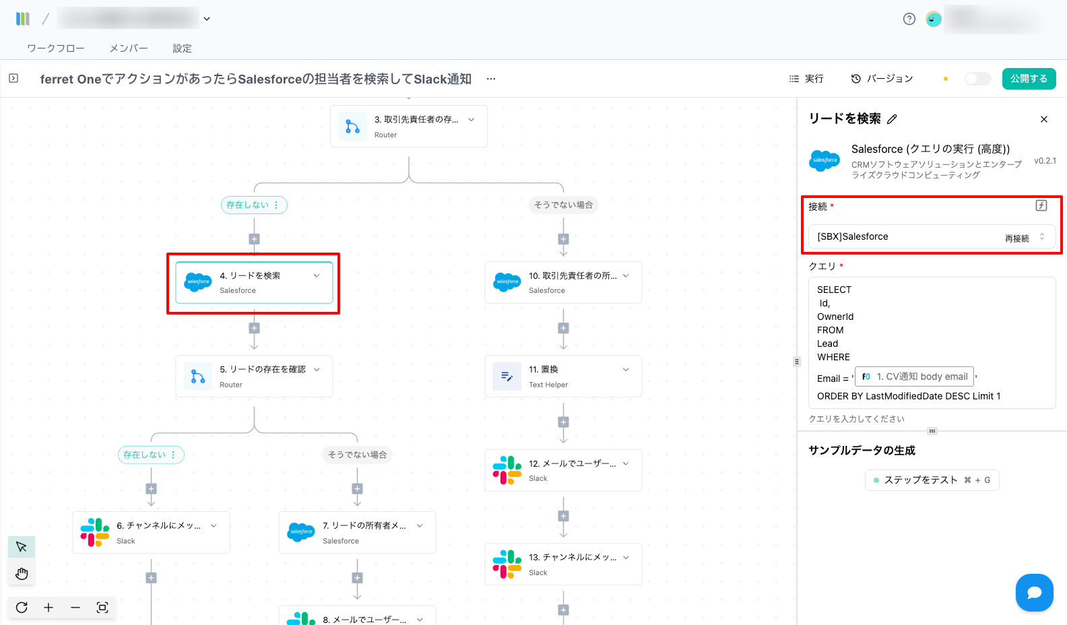Screen dimensions: 1067x625
Task: Open the workflow title more options menu
Action: point(491,79)
